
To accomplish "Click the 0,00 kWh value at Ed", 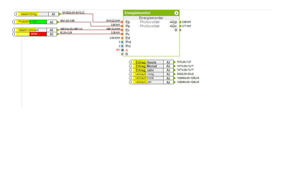I will pos(115,38).
